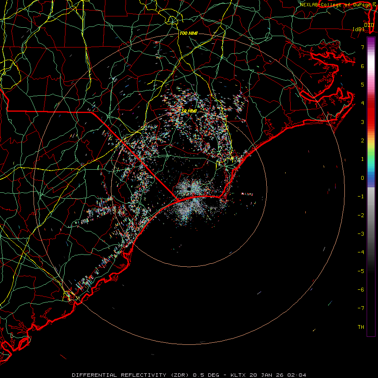Click the Differential Reflectivity KLTX caption text
Image resolution: width=378 pixels, height=378 pixels.
click(x=189, y=375)
